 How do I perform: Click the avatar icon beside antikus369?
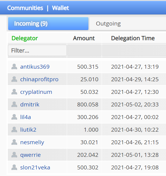[x=14, y=67]
